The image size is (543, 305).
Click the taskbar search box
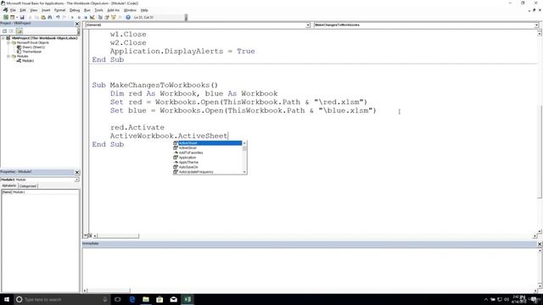point(62,299)
